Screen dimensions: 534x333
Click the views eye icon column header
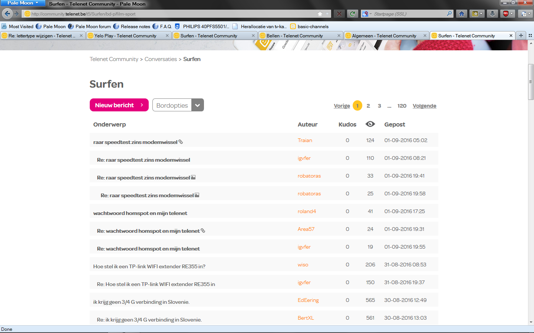pos(370,124)
